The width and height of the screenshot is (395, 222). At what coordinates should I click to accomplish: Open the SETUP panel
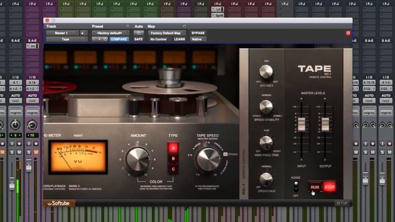pos(341,203)
